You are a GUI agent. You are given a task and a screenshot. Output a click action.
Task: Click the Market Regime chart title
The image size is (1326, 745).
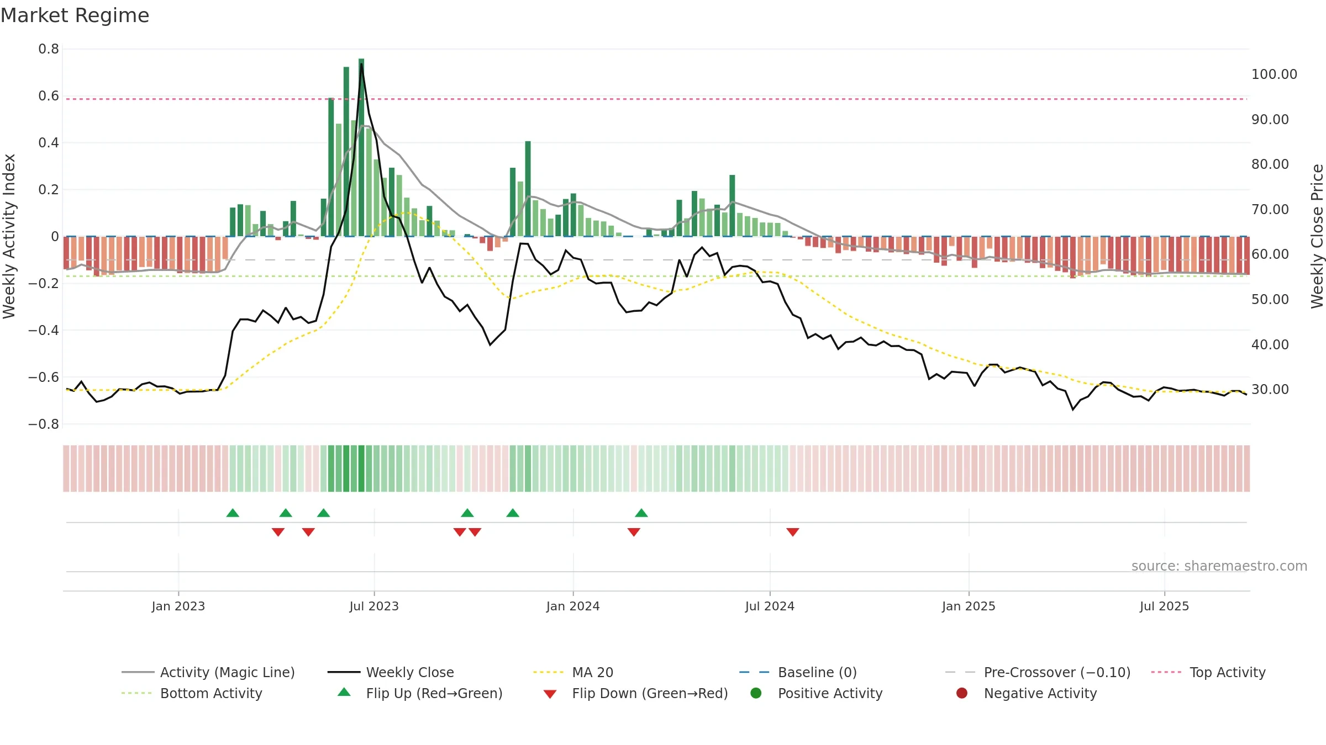pos(75,15)
